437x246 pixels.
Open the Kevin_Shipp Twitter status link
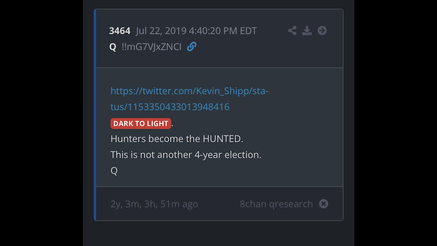pos(189,99)
